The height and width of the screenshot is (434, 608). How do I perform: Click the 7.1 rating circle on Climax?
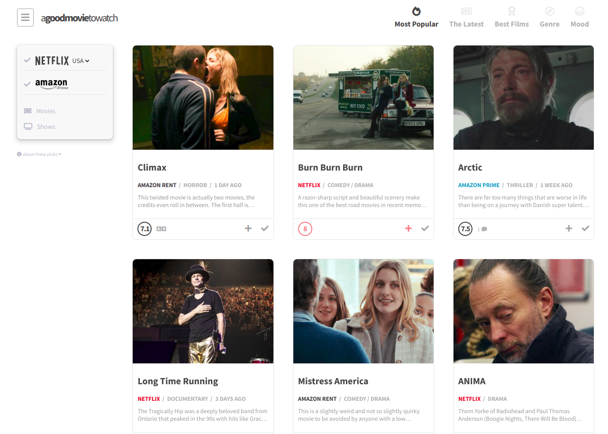point(145,229)
